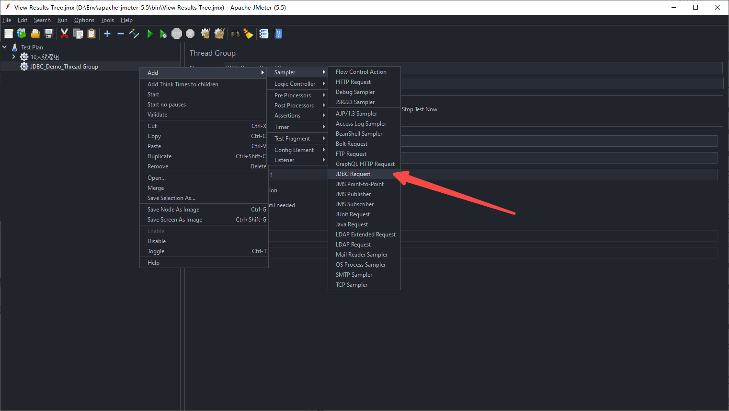729x411 pixels.
Task: Click the Clear results broom-gear icon
Action: click(205, 34)
